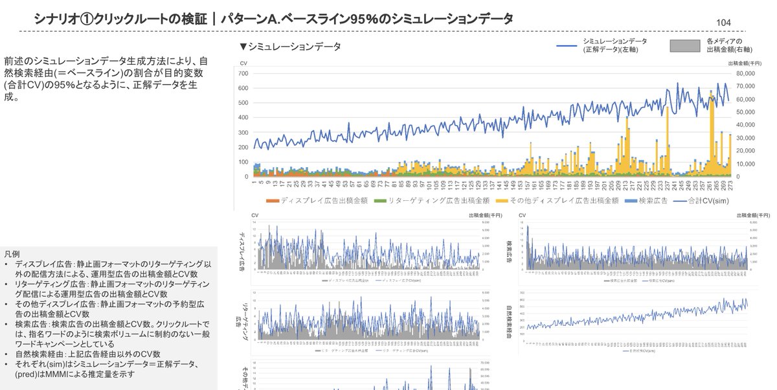The image size is (777, 390).
Task: Click the gray swatch for 各メディアの出稿金額(右軸)
Action: pyautogui.click(x=685, y=45)
